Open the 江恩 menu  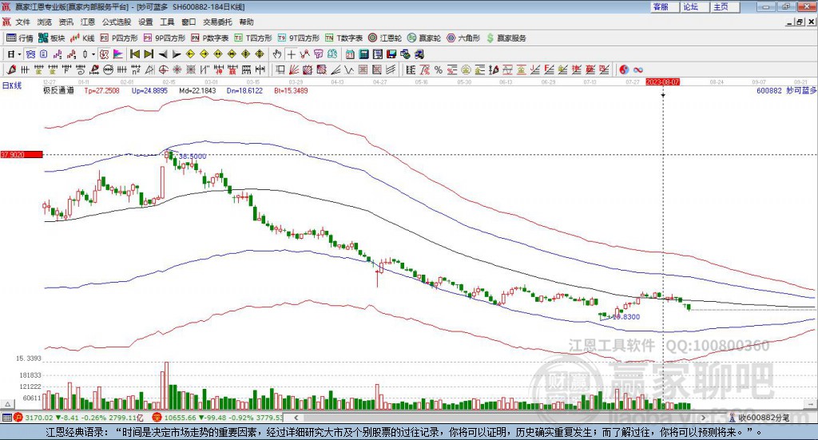(x=88, y=22)
